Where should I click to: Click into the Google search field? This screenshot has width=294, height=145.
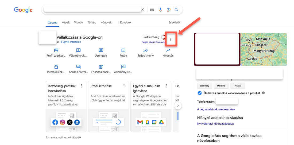pyautogui.click(x=93, y=9)
